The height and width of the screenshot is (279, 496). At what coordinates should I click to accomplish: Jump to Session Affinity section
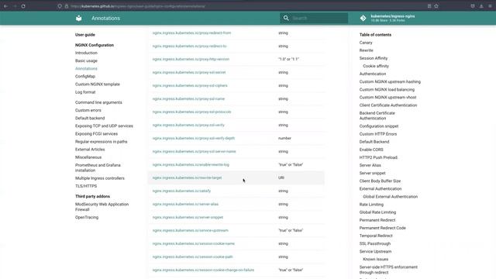click(x=374, y=58)
